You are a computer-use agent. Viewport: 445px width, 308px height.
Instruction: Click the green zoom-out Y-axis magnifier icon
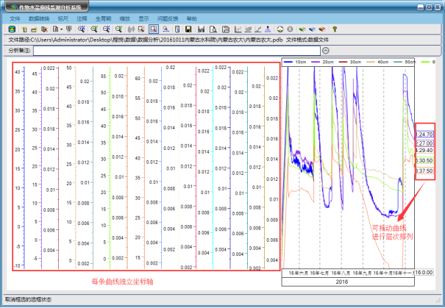118,29
